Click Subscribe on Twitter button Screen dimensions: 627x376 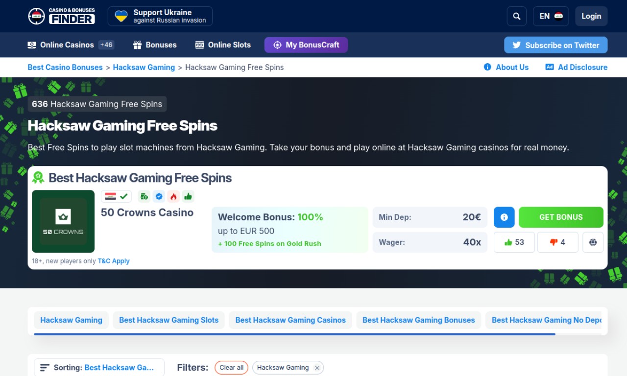(555, 45)
